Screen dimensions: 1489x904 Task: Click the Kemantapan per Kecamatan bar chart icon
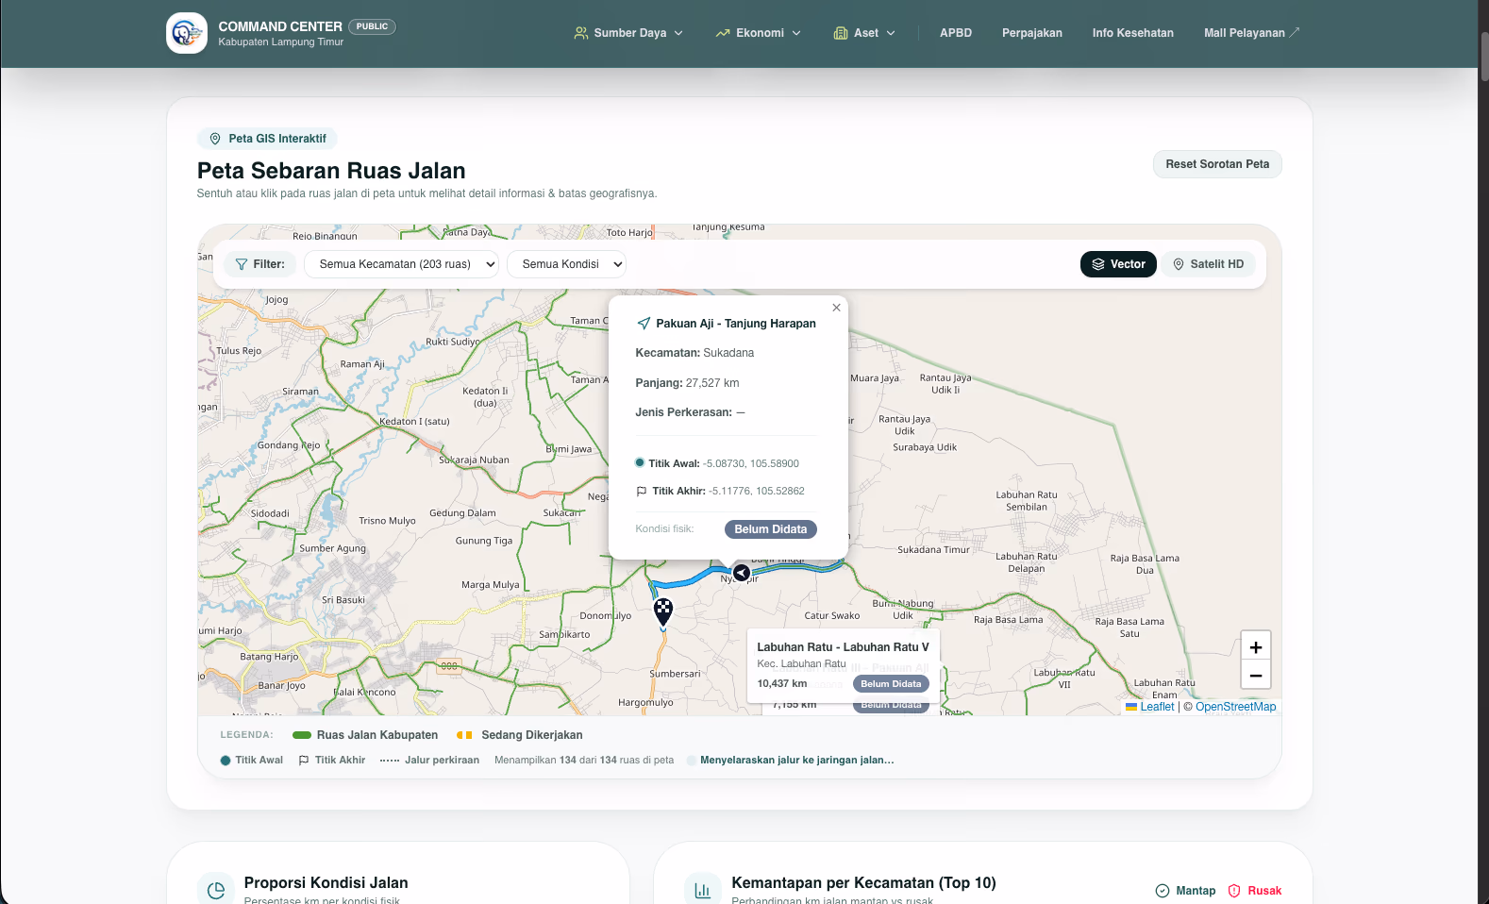(x=703, y=890)
